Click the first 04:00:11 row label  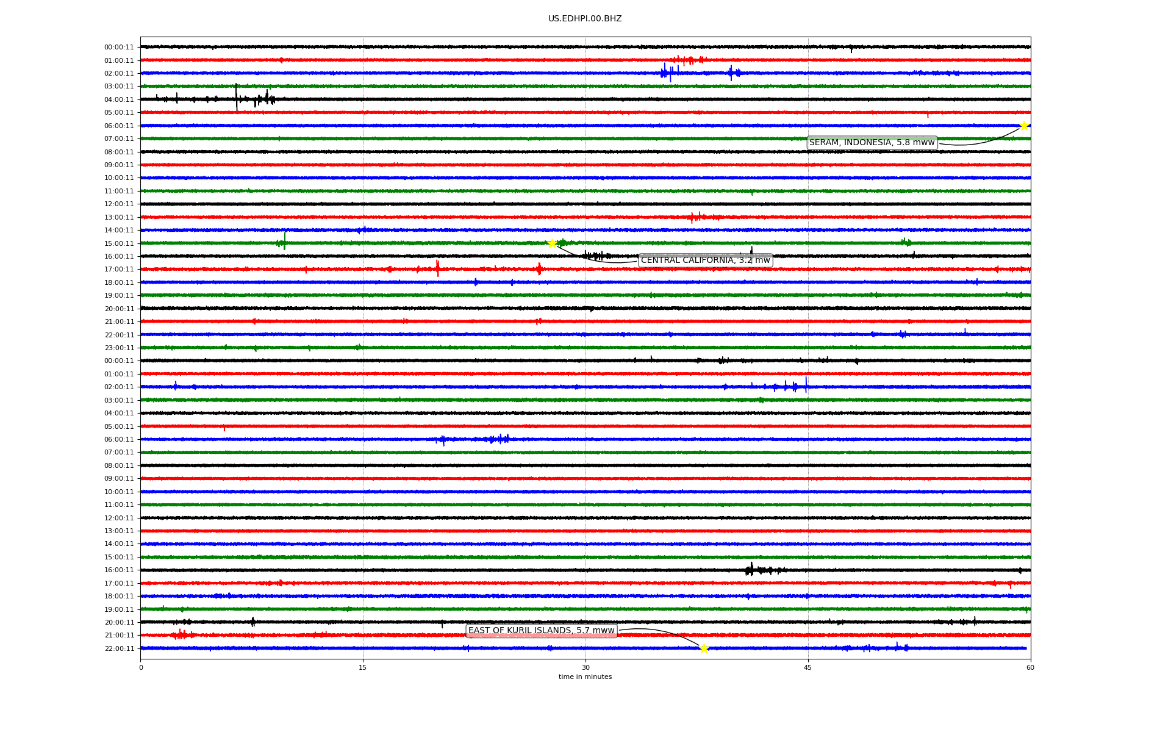click(x=119, y=99)
